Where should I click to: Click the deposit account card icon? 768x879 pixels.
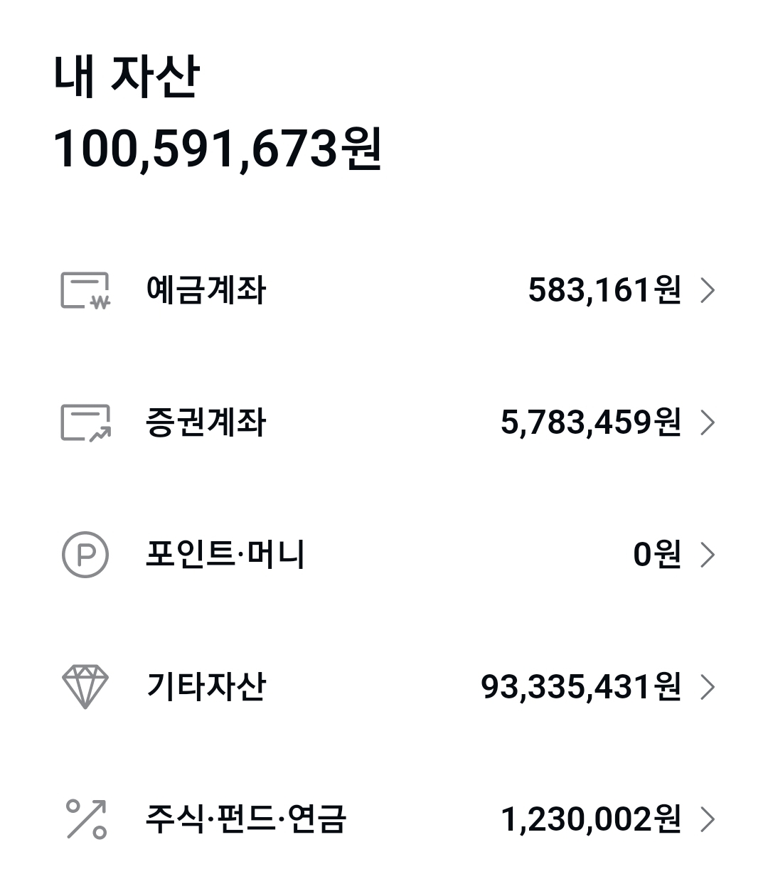[85, 290]
